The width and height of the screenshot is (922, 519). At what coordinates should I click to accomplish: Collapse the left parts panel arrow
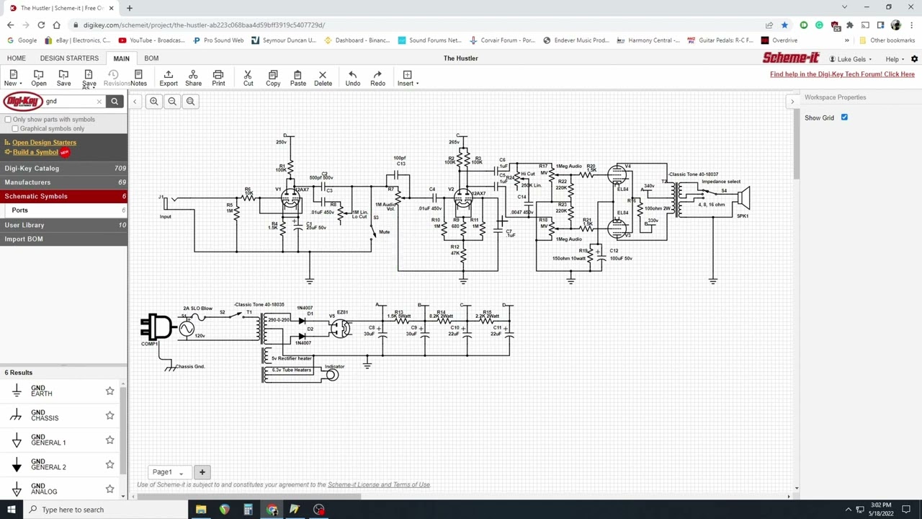135,102
